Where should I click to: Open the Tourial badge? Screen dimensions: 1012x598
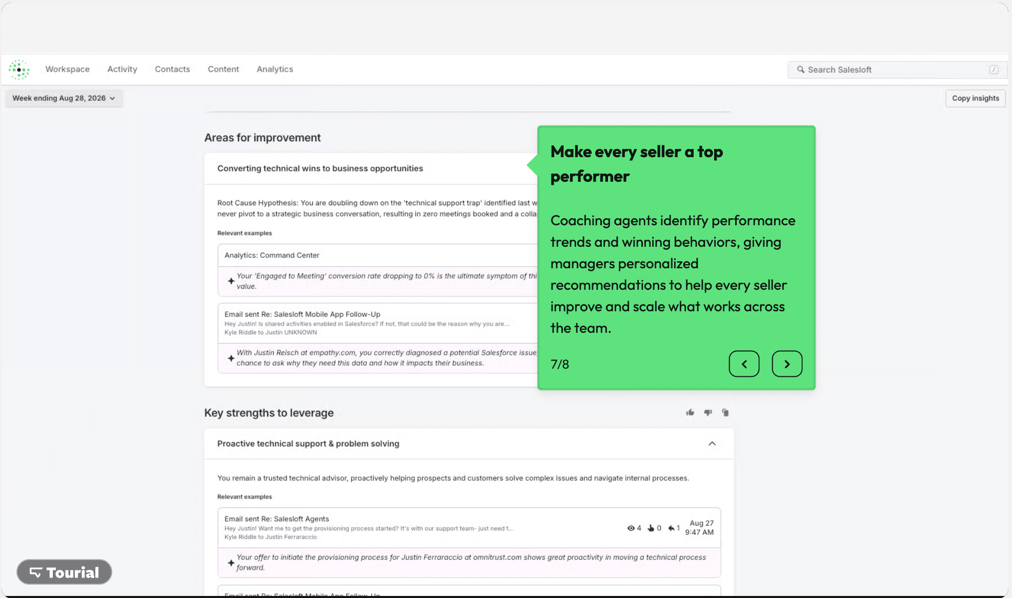click(64, 572)
